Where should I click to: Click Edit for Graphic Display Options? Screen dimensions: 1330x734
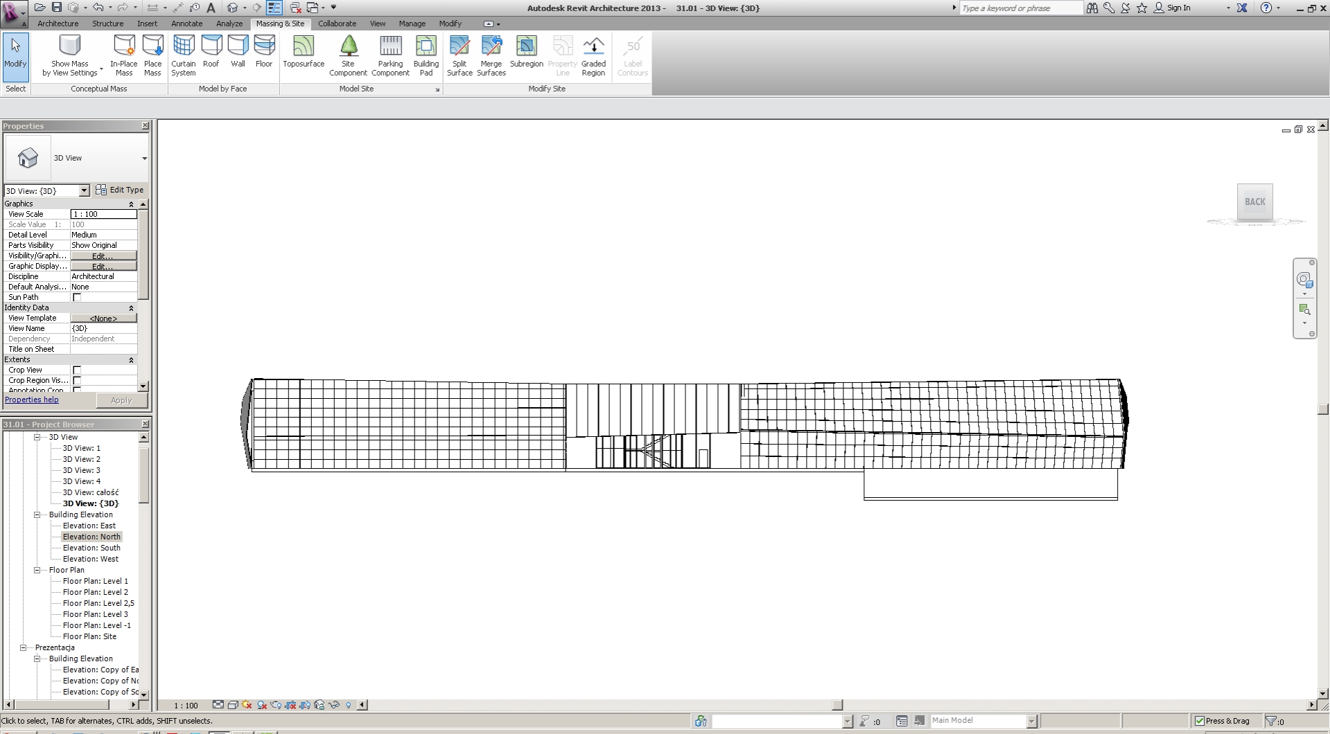click(x=103, y=266)
